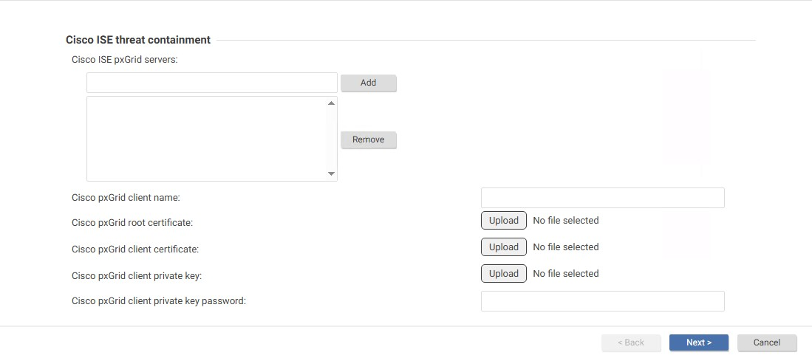Click 'No file selected' beside client certificate
Viewport: 812px width, 358px height.
[x=566, y=247]
